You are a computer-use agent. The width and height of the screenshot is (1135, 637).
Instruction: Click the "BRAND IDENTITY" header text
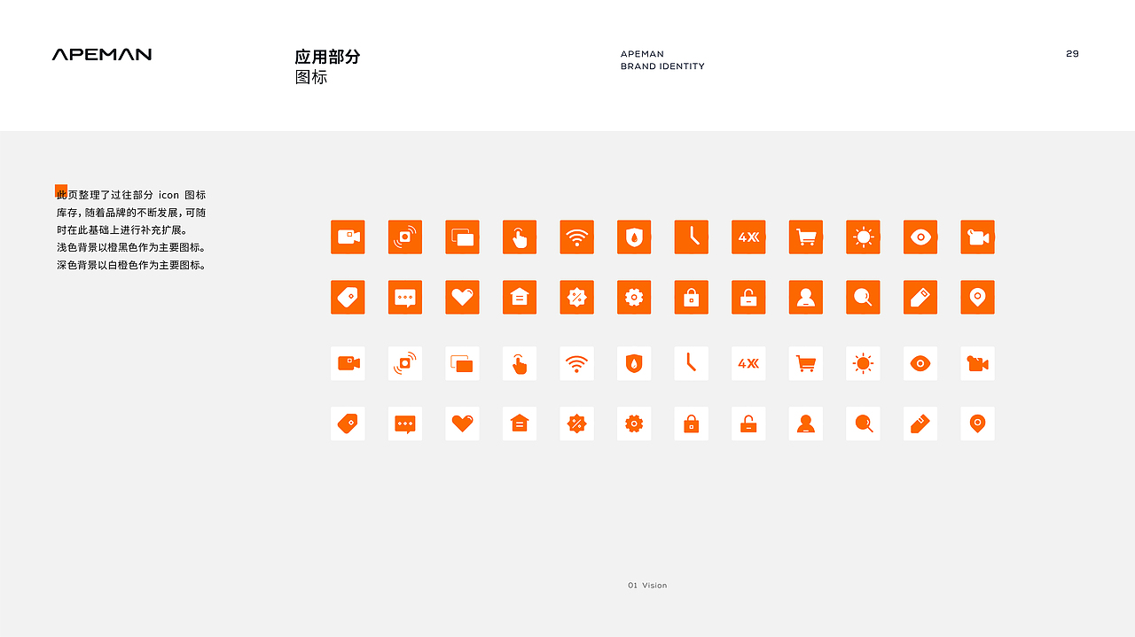tap(662, 66)
